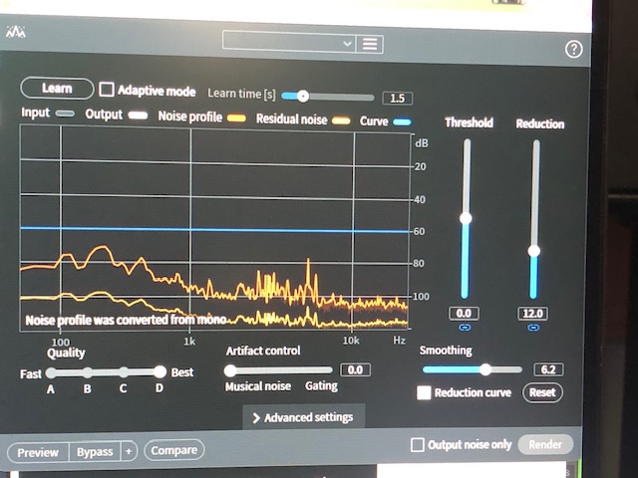The image size is (638, 478).
Task: Click the Artifact control label
Action: [x=263, y=351]
